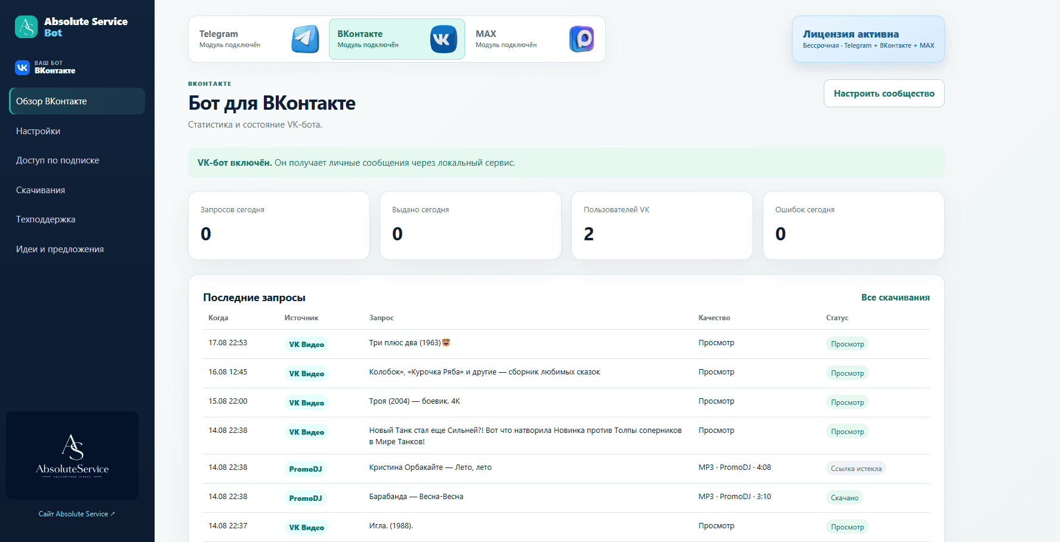Click the 'Лицензия активна' license card
Viewport: 1060px width, 542px height.
[868, 39]
